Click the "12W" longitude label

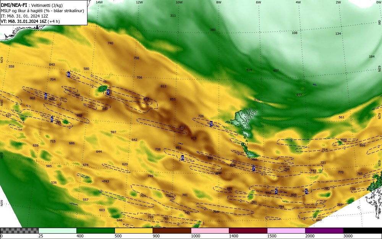click(x=139, y=2)
